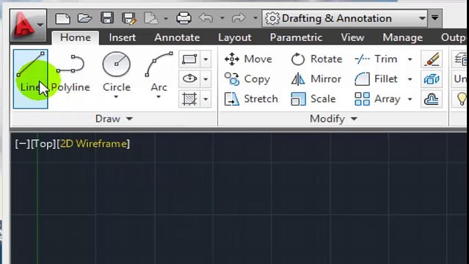469x264 pixels.
Task: Select the Circle tool
Action: pyautogui.click(x=117, y=72)
